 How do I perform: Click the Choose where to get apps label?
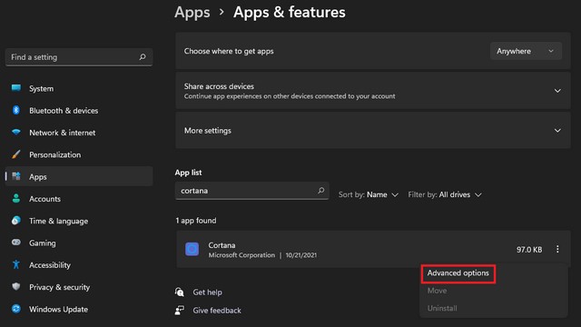pos(229,51)
